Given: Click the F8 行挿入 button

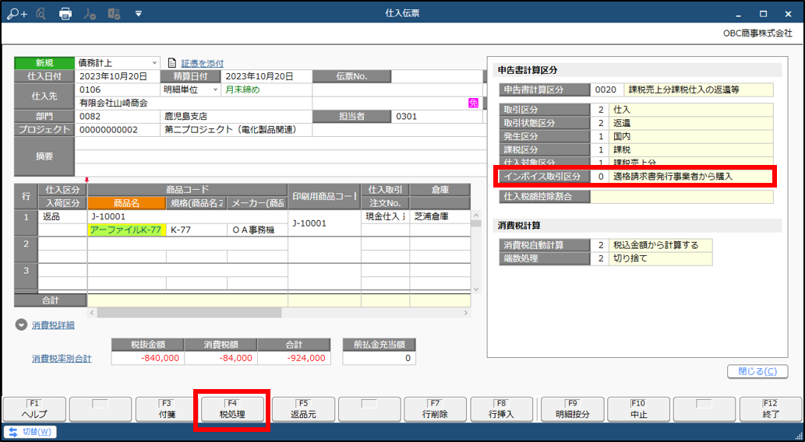Looking at the screenshot, I should point(502,409).
